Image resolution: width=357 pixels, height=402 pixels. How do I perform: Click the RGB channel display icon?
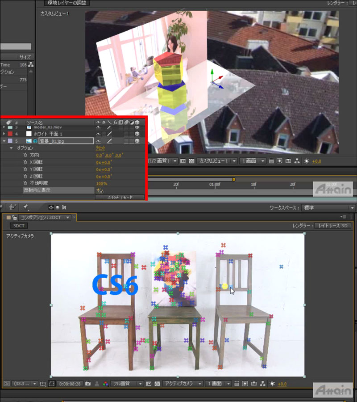(105, 384)
